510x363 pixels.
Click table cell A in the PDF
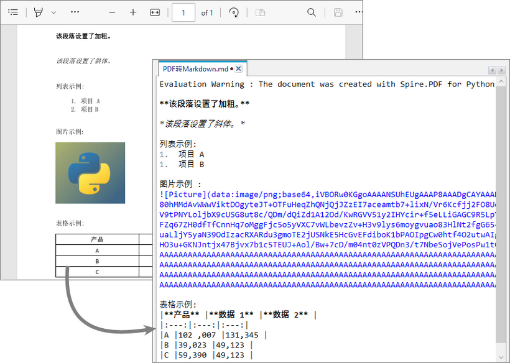coord(97,250)
